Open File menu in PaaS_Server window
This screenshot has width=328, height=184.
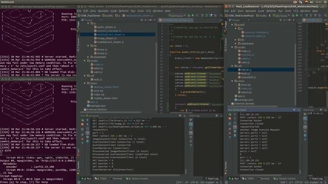(x=79, y=11)
